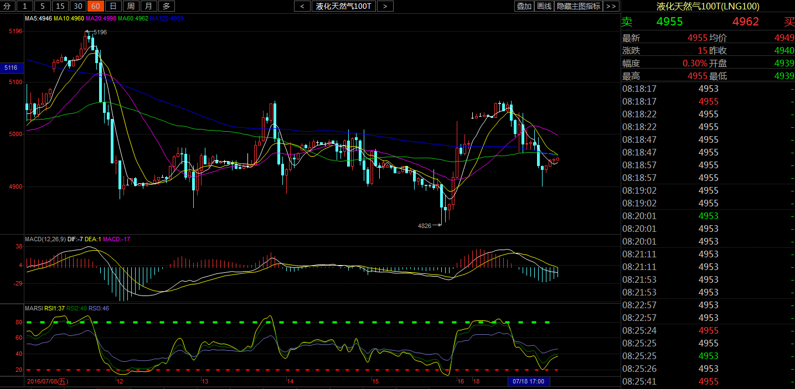
Task: Click the active 60-minute period button
Action: pyautogui.click(x=96, y=6)
